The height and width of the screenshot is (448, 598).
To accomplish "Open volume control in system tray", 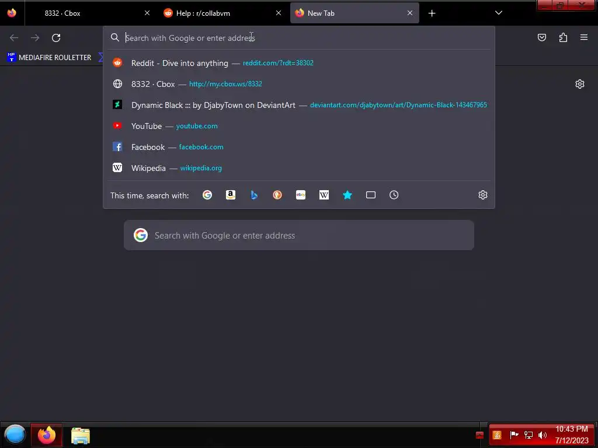I will 542,435.
